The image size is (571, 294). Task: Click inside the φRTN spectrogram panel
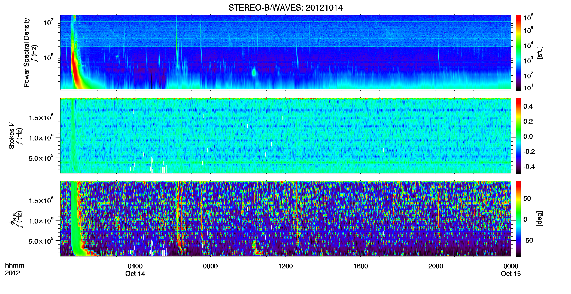tap(285, 218)
